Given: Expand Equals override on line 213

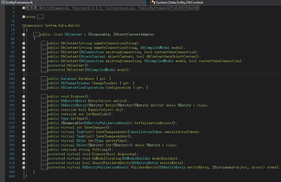Looking at the screenshot, I should pyautogui.click(x=24, y=110).
